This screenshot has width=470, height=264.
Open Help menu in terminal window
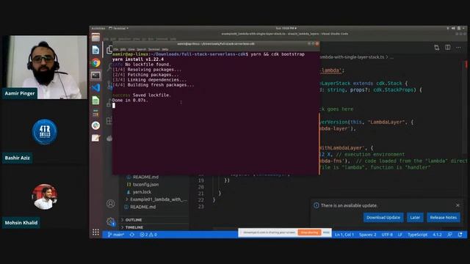165,49
